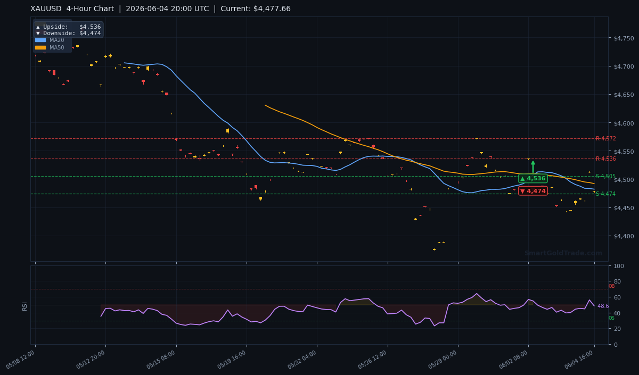
Task: Click the $4,650 price axis label
Action: click(x=624, y=95)
